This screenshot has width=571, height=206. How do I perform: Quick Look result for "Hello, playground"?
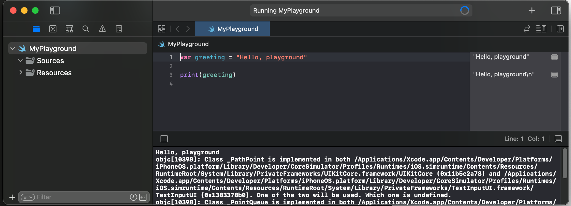554,57
